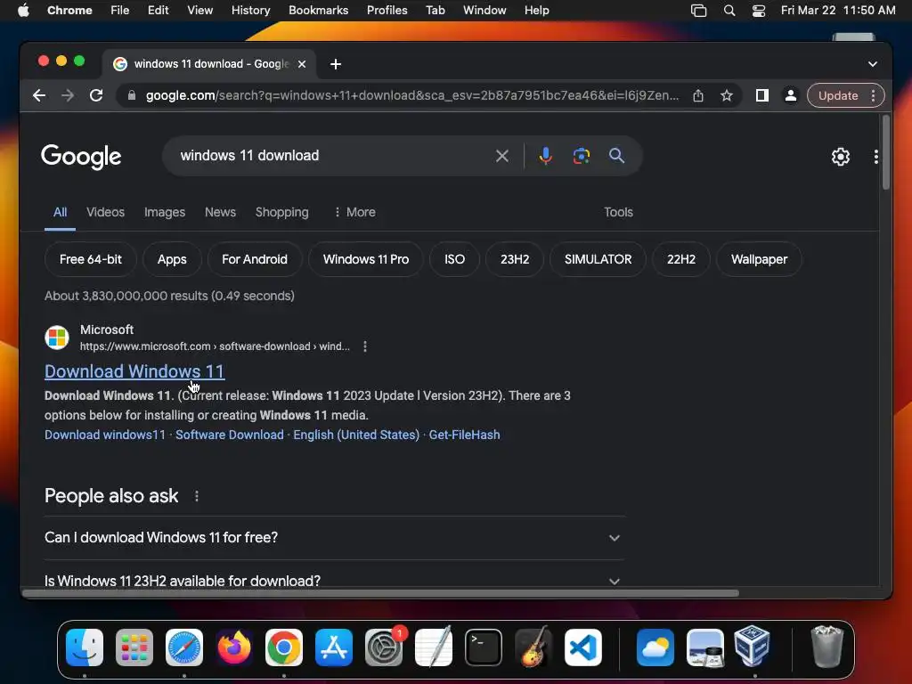Screen dimensions: 912x684
Task: Open the Chrome profile avatar icon
Action: pos(791,95)
